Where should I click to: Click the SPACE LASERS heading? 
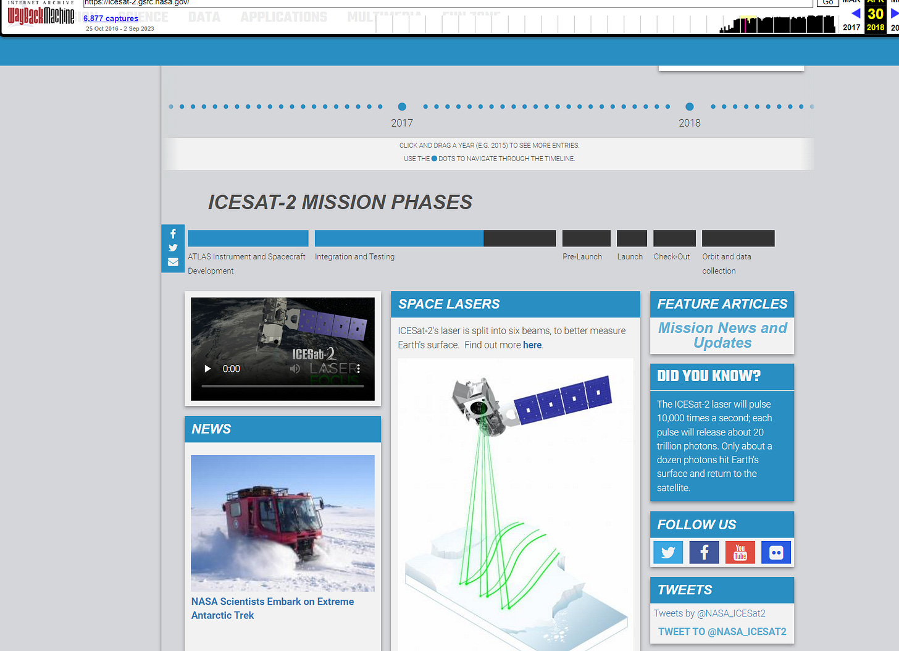point(449,304)
